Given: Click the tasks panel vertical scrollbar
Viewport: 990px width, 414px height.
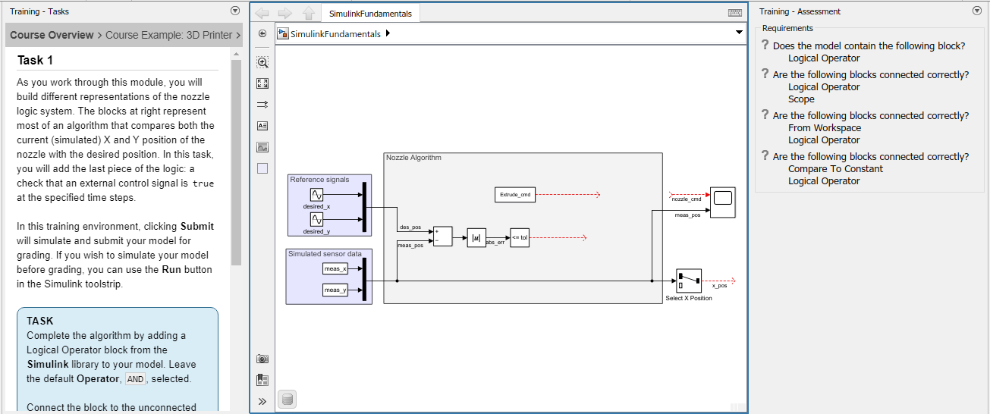Looking at the screenshot, I should (x=236, y=163).
